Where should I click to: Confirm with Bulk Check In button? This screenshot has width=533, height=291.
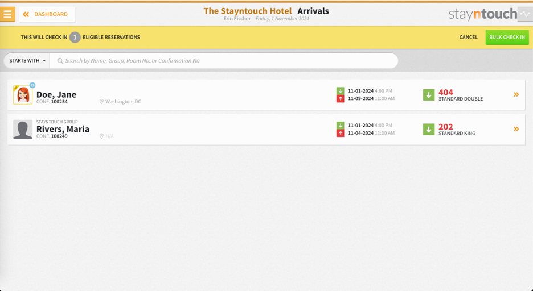point(507,37)
